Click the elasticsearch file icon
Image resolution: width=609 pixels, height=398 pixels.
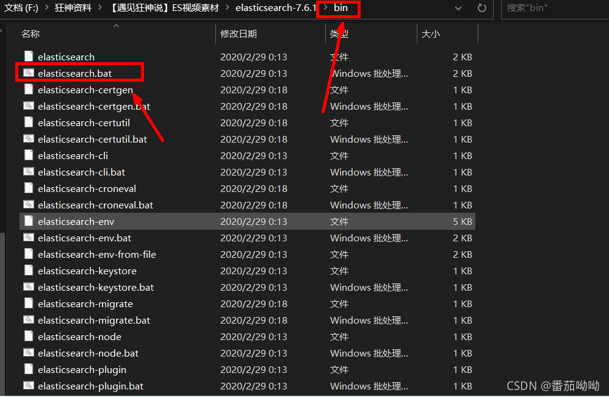[x=28, y=57]
